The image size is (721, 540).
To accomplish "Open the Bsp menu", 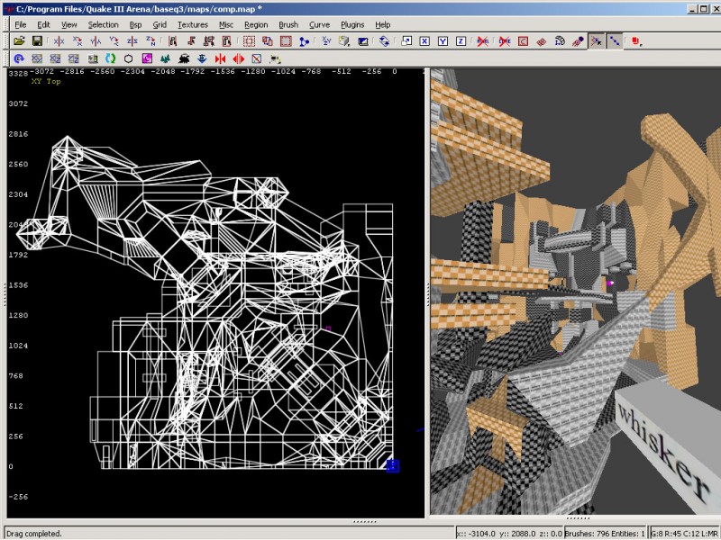I will tap(136, 25).
